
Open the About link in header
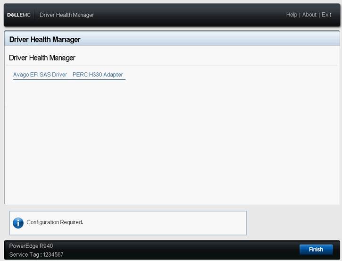(x=309, y=15)
